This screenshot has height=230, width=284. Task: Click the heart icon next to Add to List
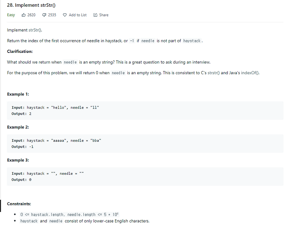click(65, 15)
